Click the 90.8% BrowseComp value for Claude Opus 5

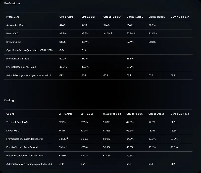click(152, 42)
